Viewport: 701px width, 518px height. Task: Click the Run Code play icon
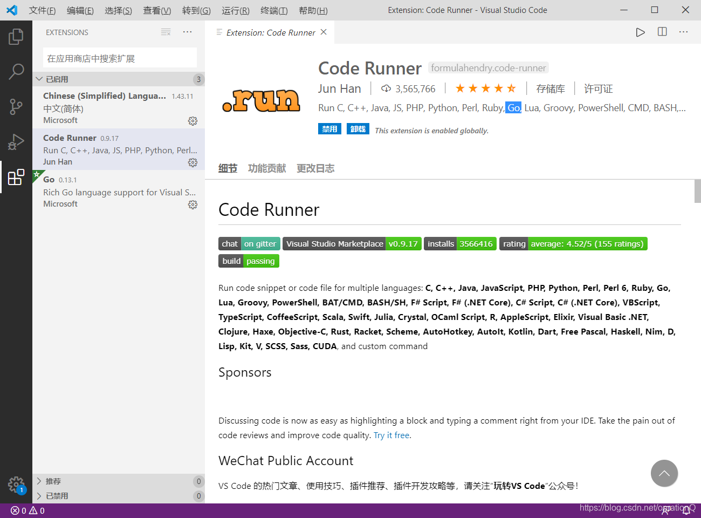tap(640, 32)
